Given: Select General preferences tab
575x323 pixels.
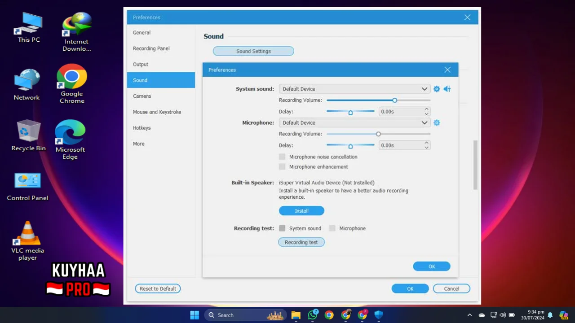Looking at the screenshot, I should coord(161,32).
